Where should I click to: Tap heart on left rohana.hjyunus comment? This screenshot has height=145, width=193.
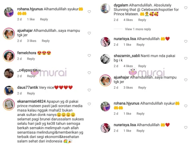pos(89,12)
